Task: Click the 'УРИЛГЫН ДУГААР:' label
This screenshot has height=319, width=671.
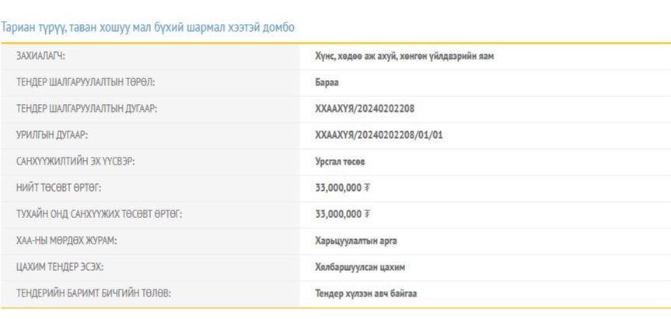Action: click(x=52, y=135)
